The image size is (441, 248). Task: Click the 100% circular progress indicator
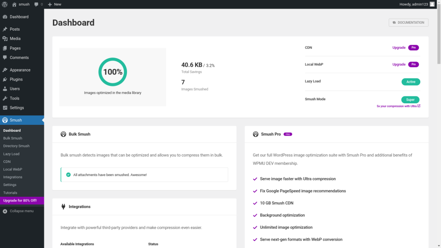112,72
